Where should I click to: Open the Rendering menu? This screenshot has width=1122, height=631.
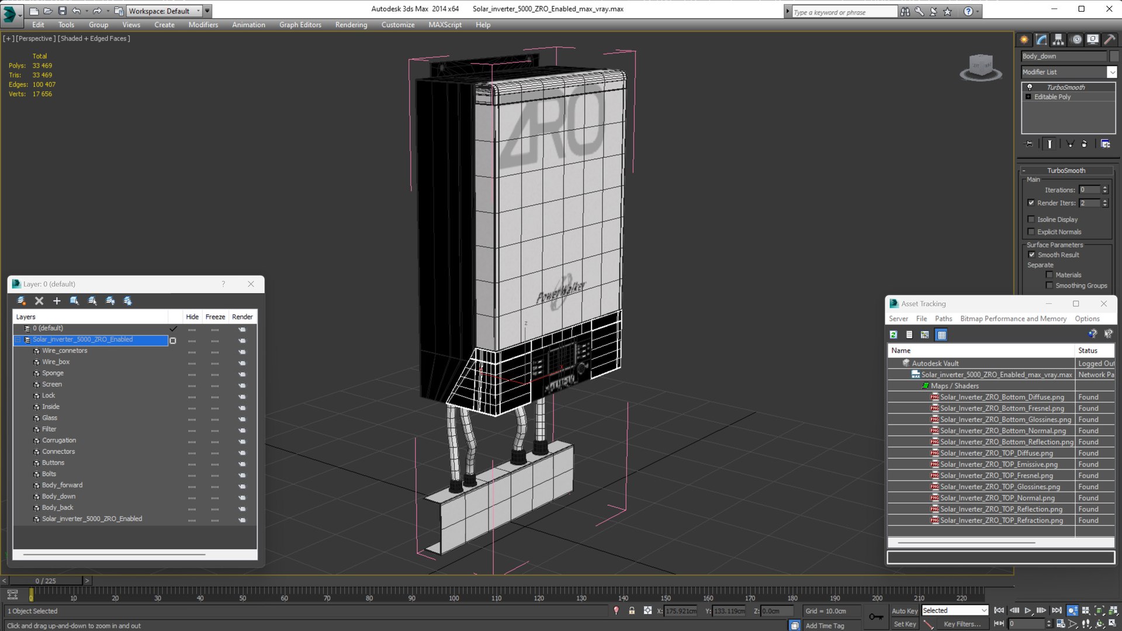(x=351, y=25)
